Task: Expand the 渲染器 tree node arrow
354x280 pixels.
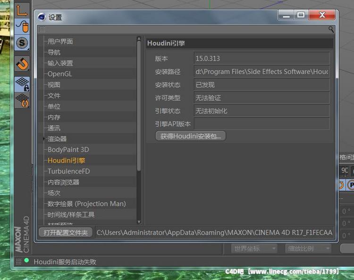Action: [x=44, y=139]
